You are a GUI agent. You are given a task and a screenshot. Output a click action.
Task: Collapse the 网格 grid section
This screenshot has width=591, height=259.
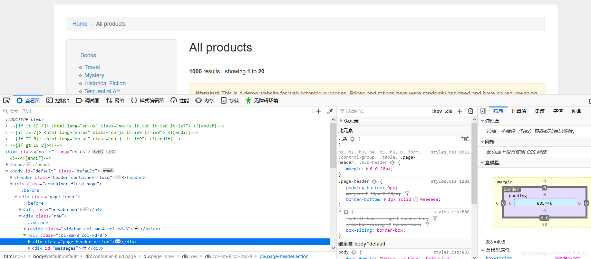[482, 142]
